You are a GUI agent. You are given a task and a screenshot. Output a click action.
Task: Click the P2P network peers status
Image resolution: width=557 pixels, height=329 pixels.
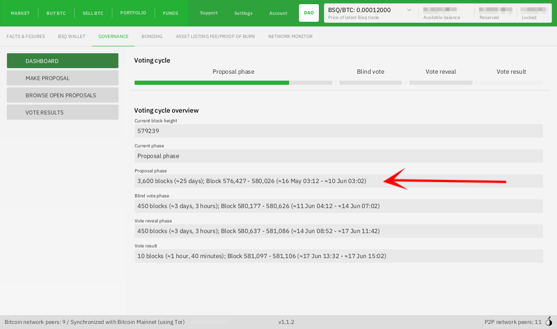point(513,322)
